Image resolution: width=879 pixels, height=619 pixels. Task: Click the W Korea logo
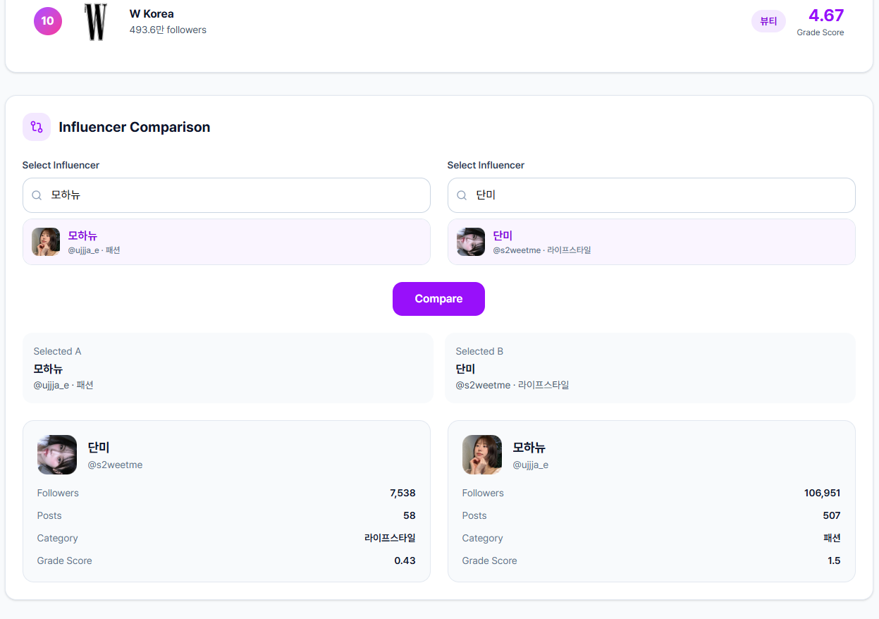pyautogui.click(x=95, y=21)
